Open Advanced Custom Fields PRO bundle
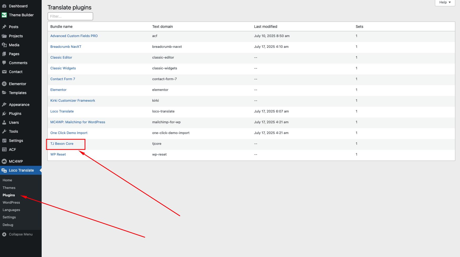This screenshot has width=460, height=257. coord(74,36)
